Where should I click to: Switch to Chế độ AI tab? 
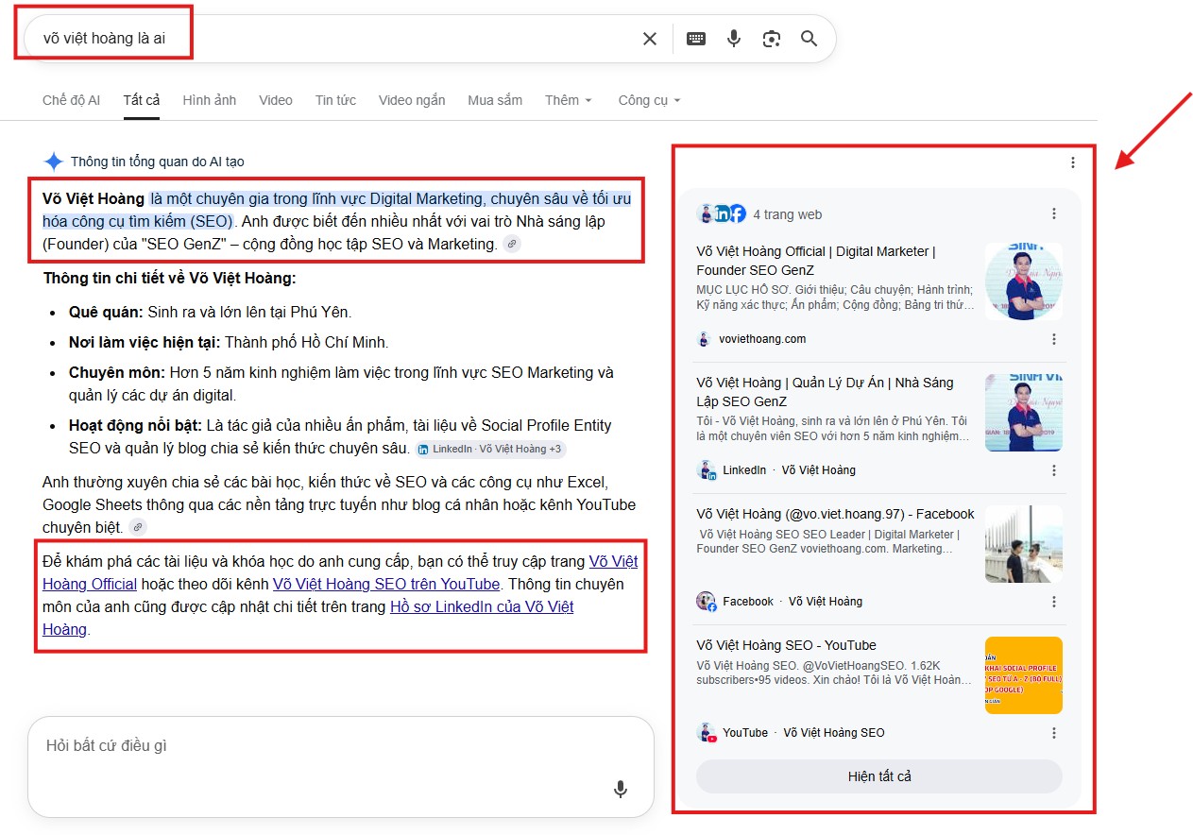pos(71,100)
